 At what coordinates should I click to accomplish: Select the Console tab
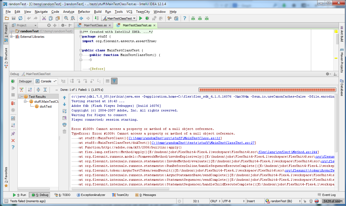(x=46, y=81)
